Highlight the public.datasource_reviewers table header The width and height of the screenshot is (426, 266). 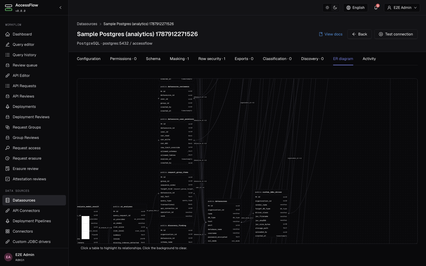click(176, 87)
